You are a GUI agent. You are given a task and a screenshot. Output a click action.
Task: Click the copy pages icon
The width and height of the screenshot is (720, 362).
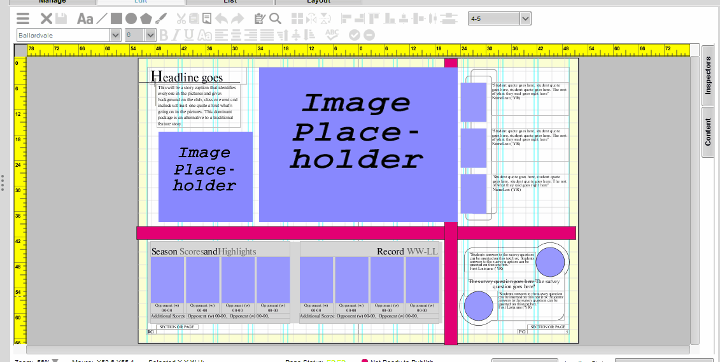(194, 19)
